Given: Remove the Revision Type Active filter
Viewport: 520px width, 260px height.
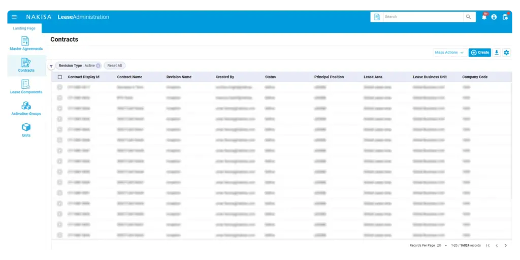Looking at the screenshot, I should point(98,66).
